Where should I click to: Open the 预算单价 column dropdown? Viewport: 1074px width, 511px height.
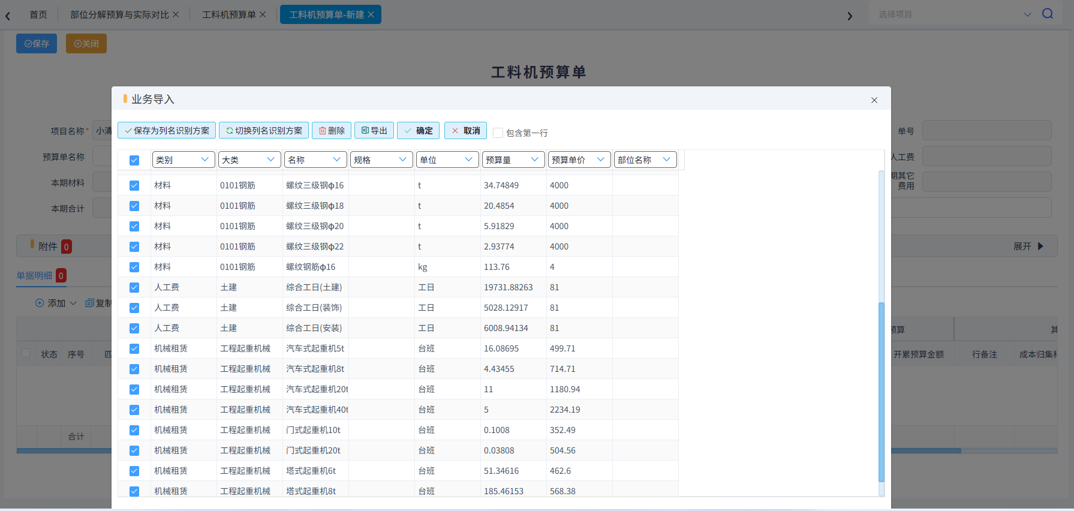579,160
